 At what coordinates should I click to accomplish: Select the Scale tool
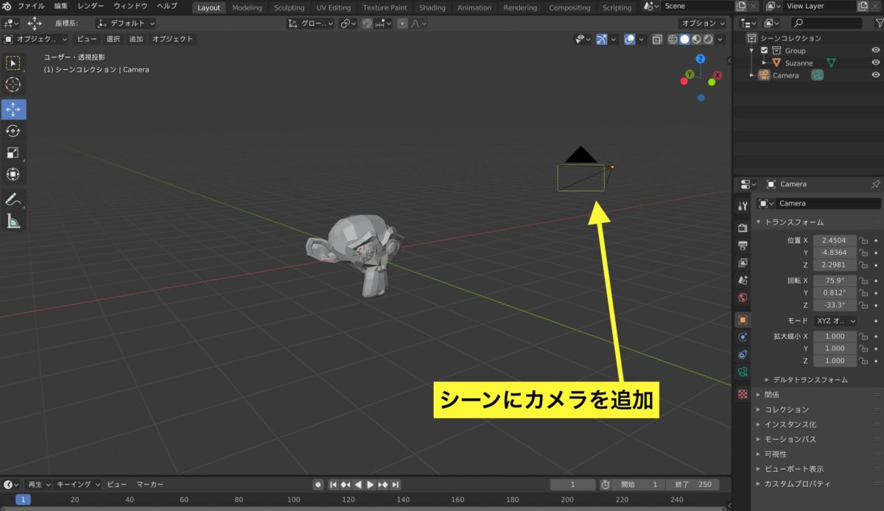point(13,152)
